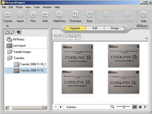
Task: Go to the next page of photos
Action: (x=61, y=107)
